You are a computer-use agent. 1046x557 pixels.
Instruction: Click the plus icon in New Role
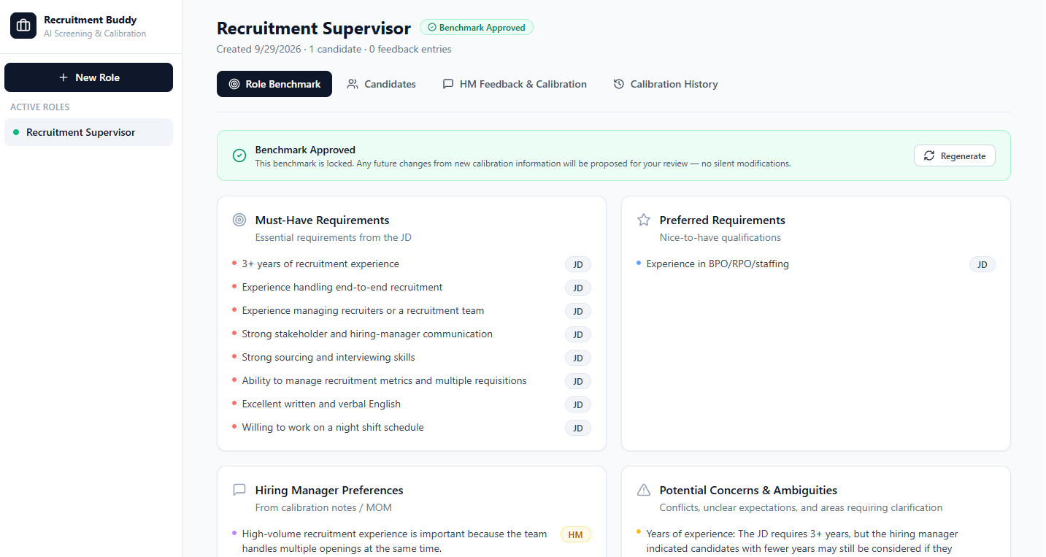pos(64,77)
